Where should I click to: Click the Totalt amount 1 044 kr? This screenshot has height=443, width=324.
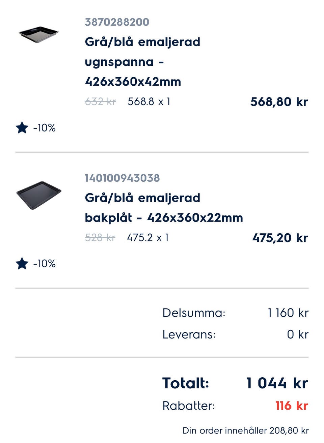tap(277, 383)
